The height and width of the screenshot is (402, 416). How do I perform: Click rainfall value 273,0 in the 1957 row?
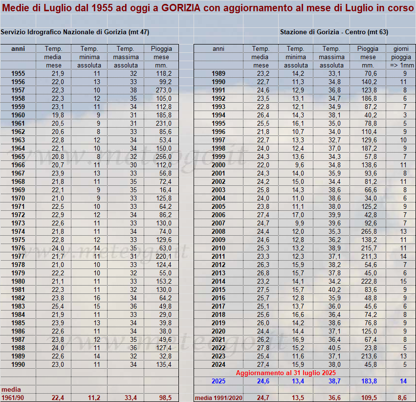(x=164, y=90)
